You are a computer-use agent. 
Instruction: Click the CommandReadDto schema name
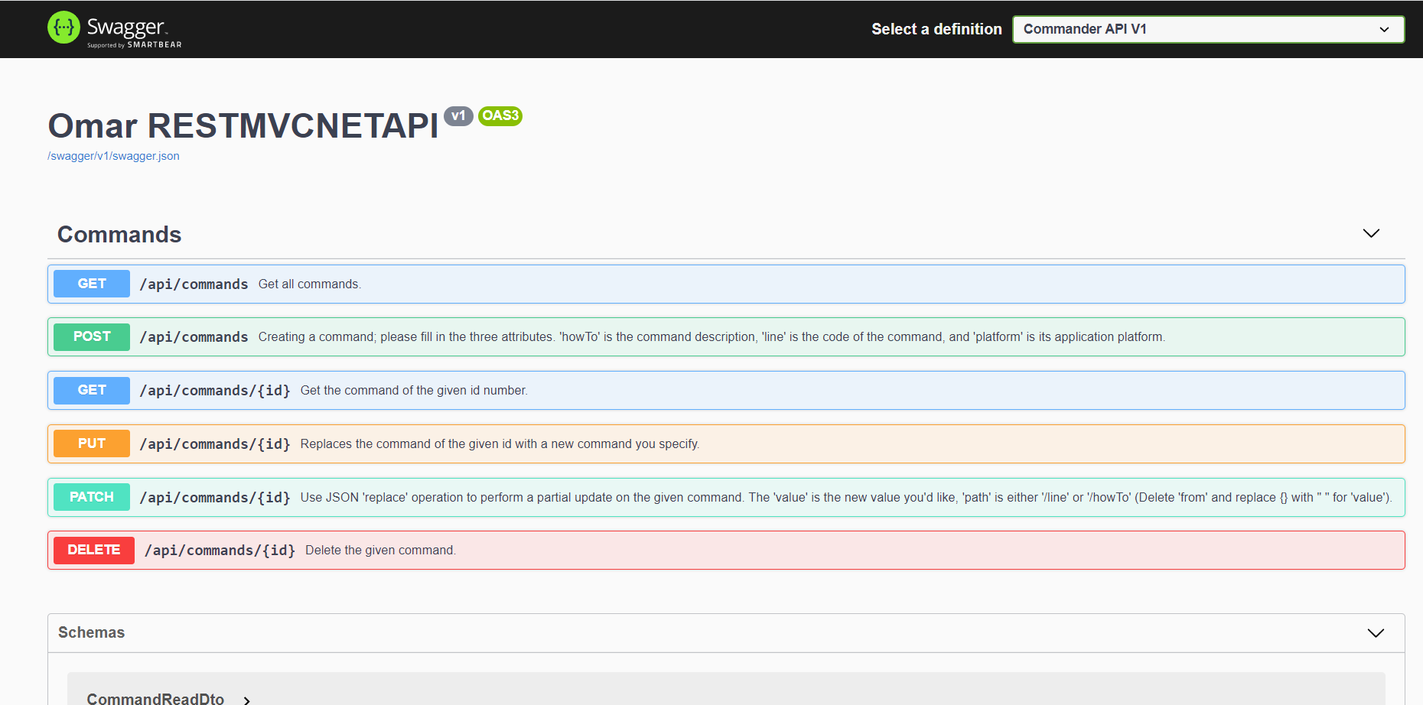(x=155, y=699)
